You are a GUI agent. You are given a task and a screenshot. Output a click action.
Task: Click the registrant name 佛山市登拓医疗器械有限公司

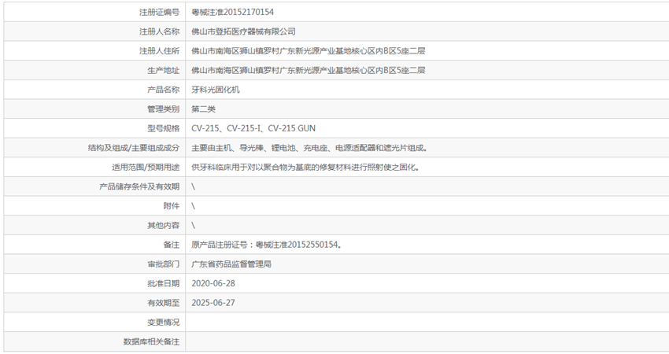(x=244, y=31)
